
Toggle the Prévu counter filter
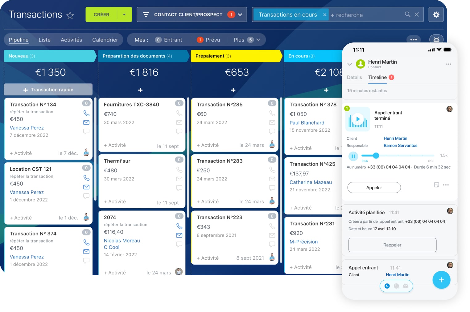click(209, 40)
